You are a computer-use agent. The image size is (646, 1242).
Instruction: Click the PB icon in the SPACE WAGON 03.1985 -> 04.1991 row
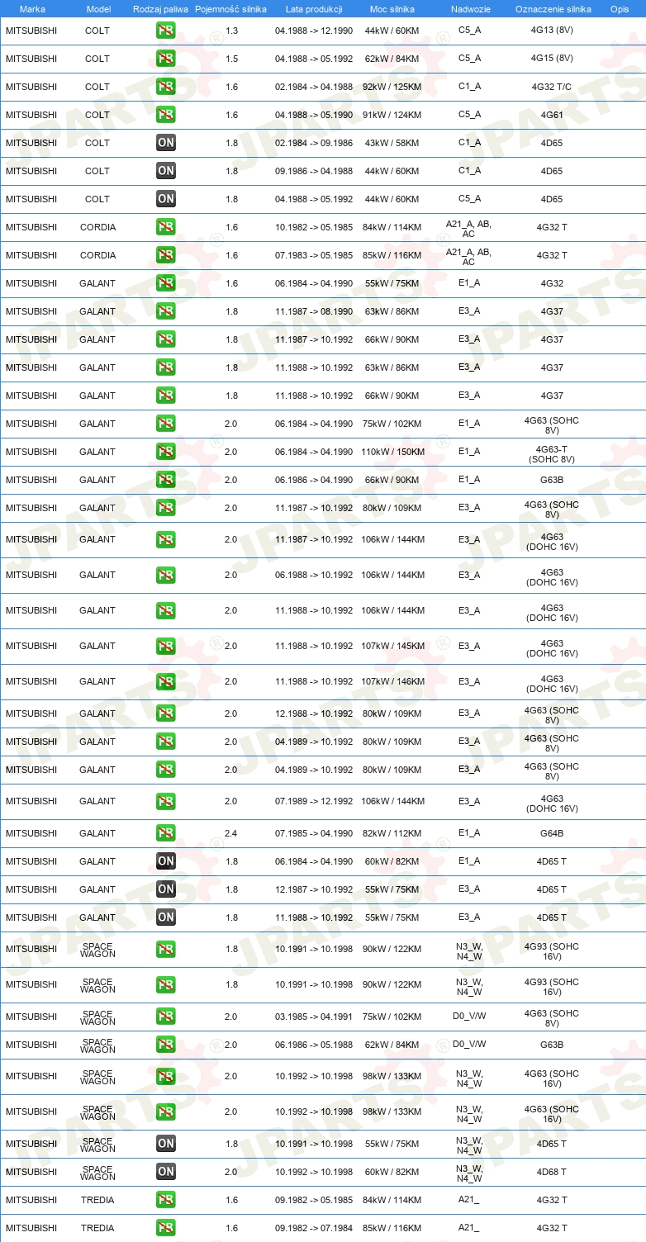tap(166, 1017)
